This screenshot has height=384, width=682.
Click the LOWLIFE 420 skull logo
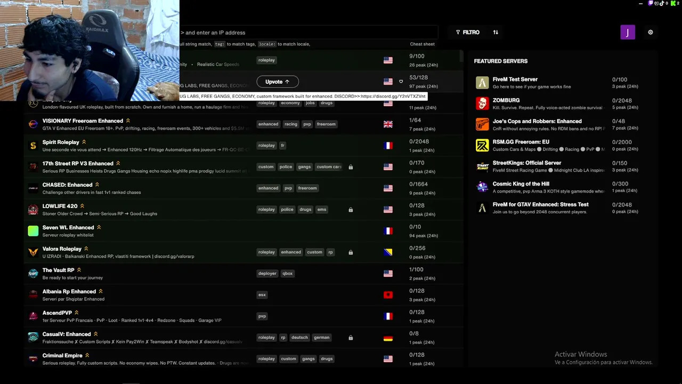click(33, 210)
